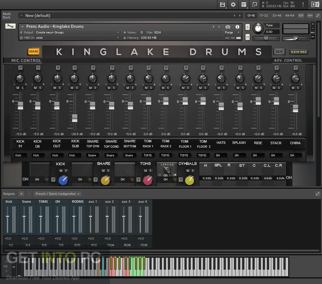The width and height of the screenshot is (322, 284).
Task: Click the wrench edit instrument icon
Action: (x=10, y=26)
